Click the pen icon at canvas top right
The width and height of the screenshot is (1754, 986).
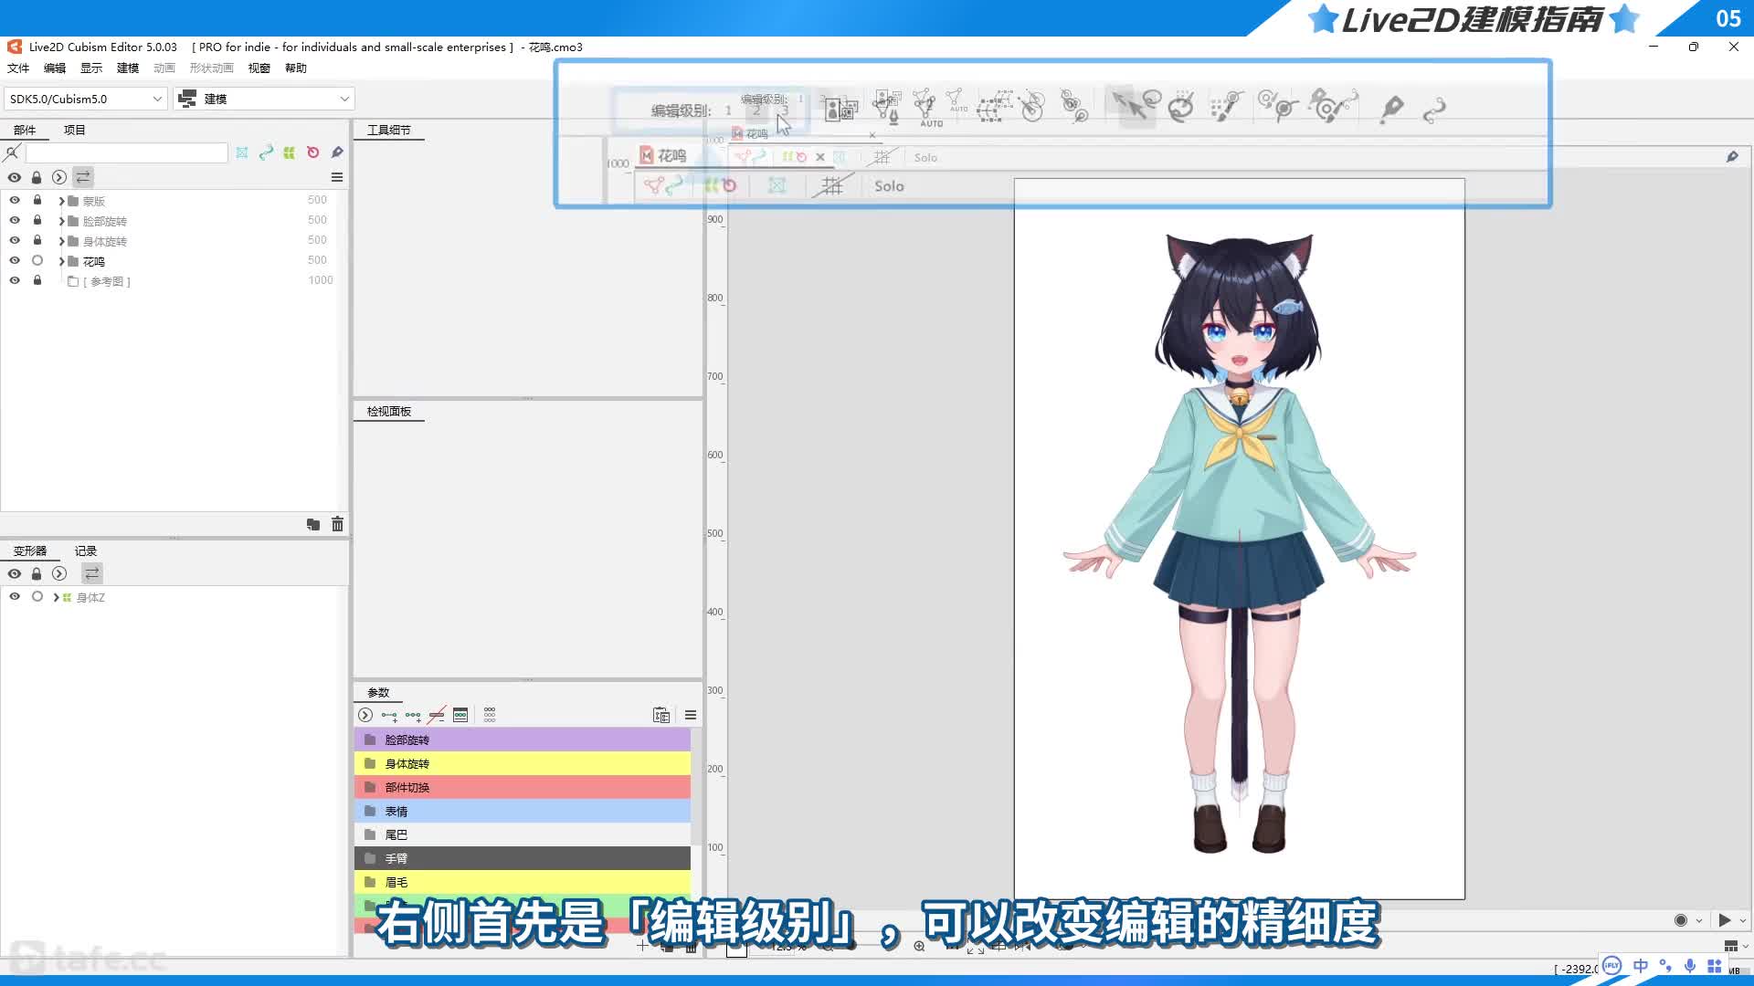click(x=1732, y=157)
